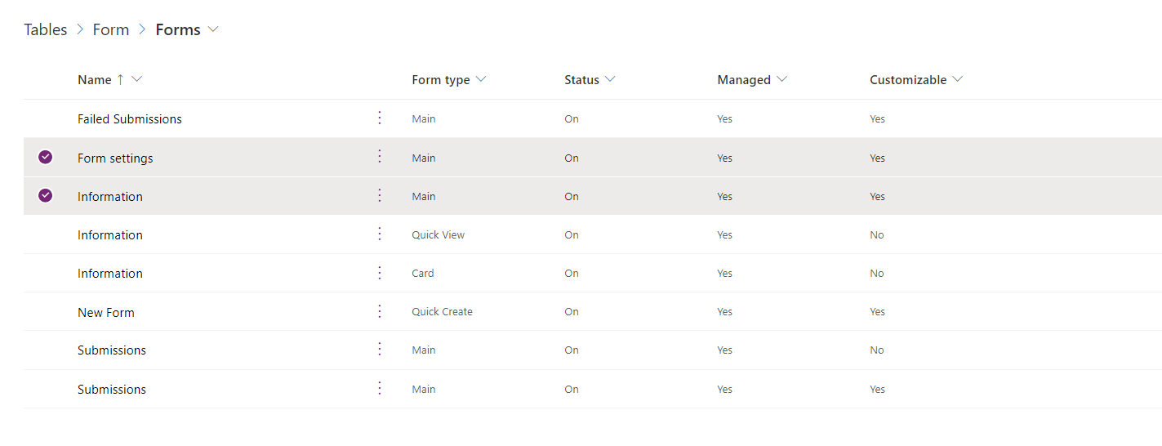This screenshot has height=446, width=1162.
Task: Uncheck the selected Information Main form
Action: [46, 196]
